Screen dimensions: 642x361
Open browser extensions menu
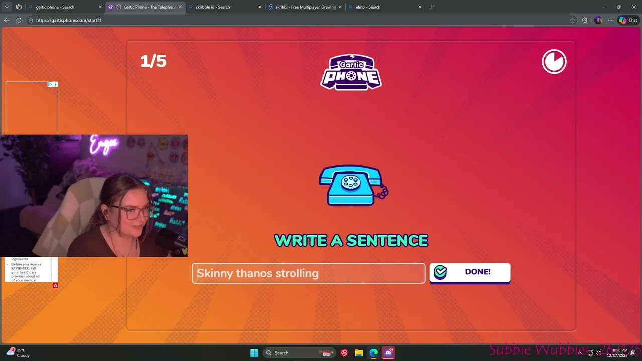coord(585,20)
